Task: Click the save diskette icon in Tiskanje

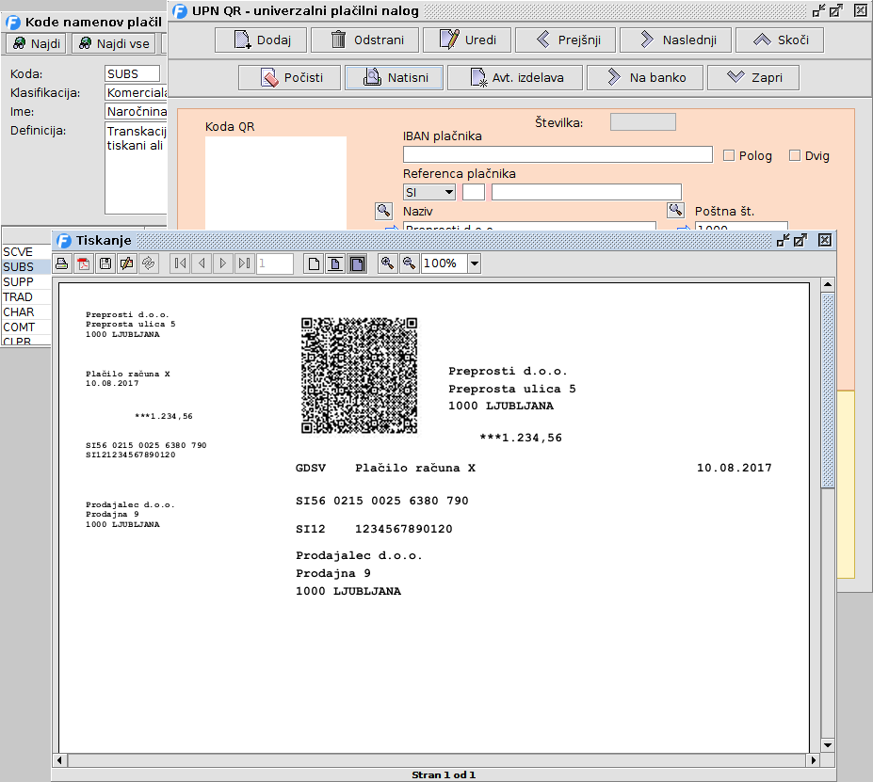Action: click(105, 263)
